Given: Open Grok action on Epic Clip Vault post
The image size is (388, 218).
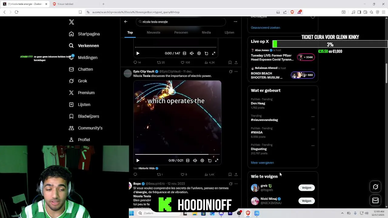Looking at the screenshot, I should [x=231, y=72].
